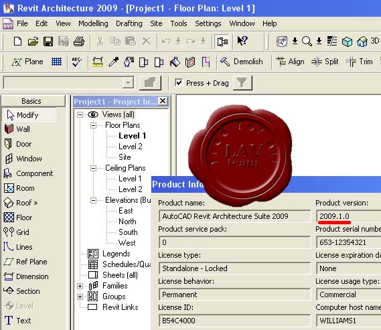Select the Split tool
381x330 pixels.
325,62
